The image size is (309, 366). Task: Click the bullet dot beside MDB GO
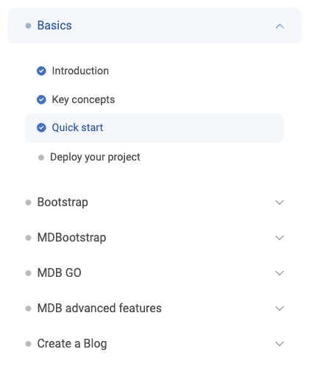click(29, 273)
